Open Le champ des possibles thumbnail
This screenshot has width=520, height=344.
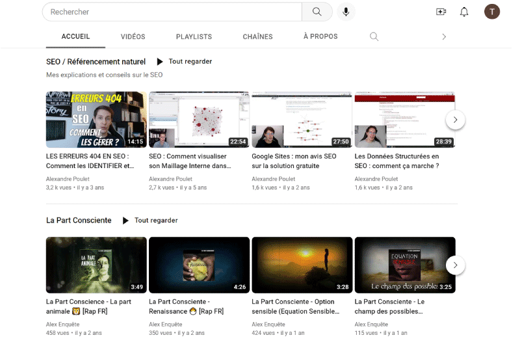[404, 265]
